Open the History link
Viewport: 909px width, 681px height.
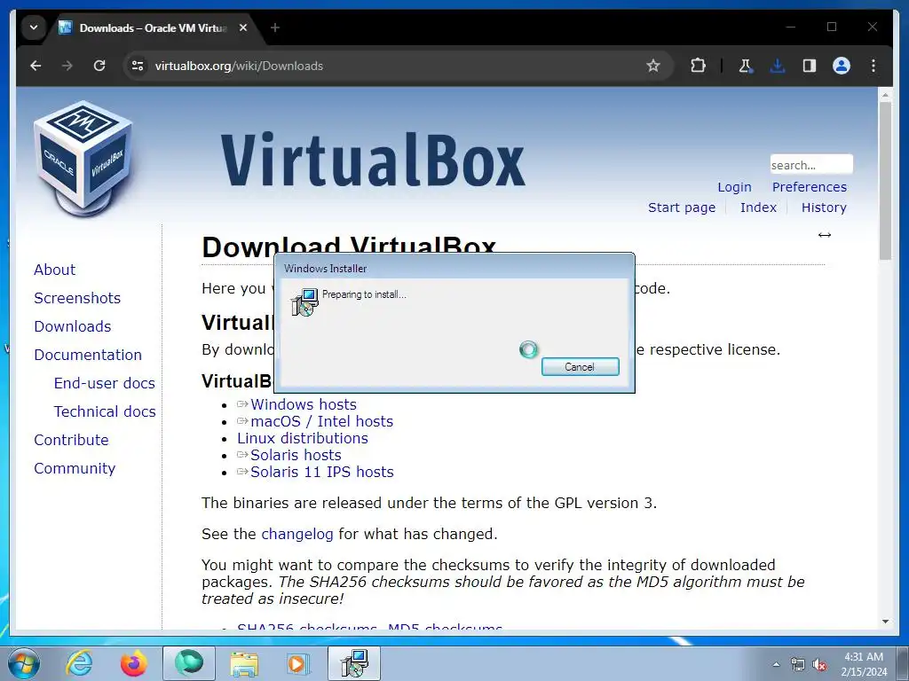[x=824, y=207]
